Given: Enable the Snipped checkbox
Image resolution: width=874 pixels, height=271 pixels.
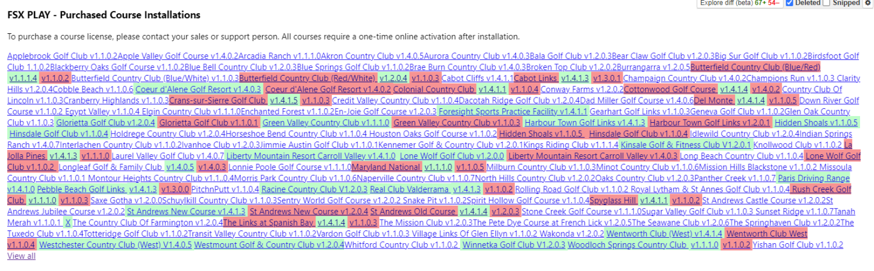Looking at the screenshot, I should click(x=826, y=3).
